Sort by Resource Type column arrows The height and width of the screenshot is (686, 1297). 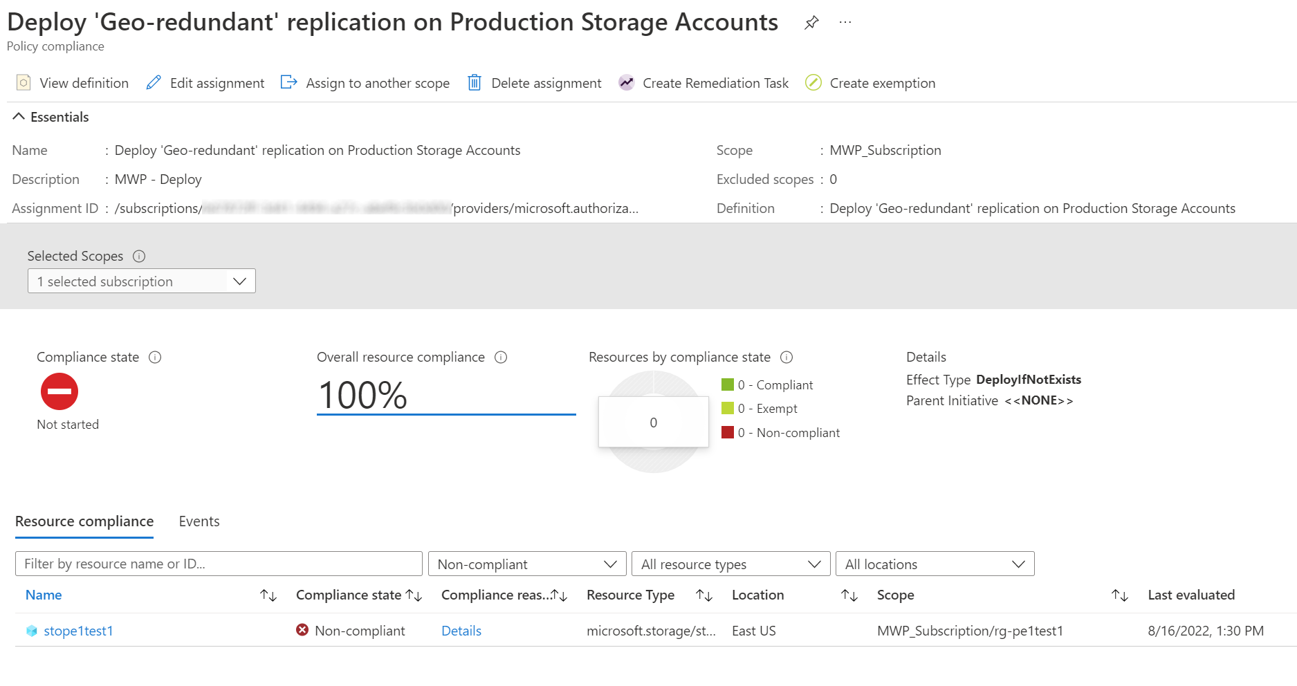coord(704,595)
